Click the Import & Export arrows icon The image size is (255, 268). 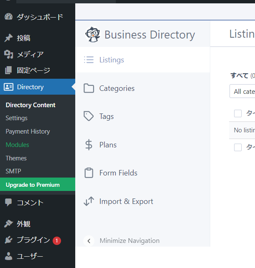[x=89, y=201]
